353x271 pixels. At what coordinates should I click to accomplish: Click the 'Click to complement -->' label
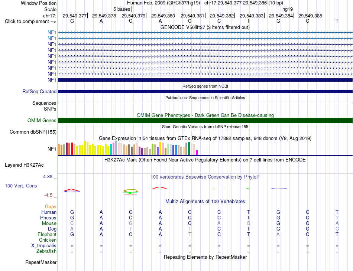[x=30, y=22]
